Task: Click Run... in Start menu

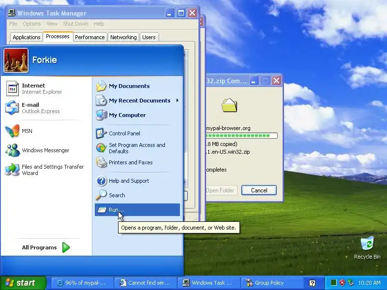Action: 137,210
